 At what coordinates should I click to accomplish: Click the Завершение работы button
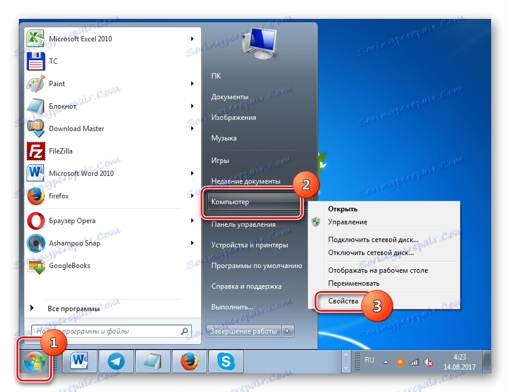[x=243, y=331]
